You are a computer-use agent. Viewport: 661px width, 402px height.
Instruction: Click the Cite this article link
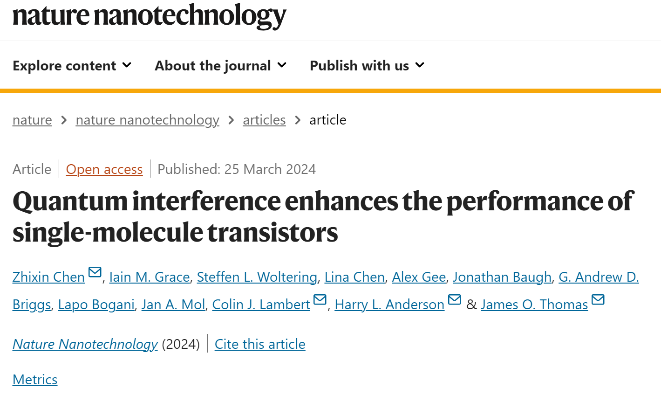point(260,344)
